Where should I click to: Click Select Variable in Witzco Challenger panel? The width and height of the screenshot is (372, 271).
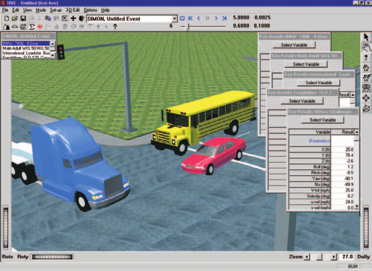pyautogui.click(x=322, y=120)
